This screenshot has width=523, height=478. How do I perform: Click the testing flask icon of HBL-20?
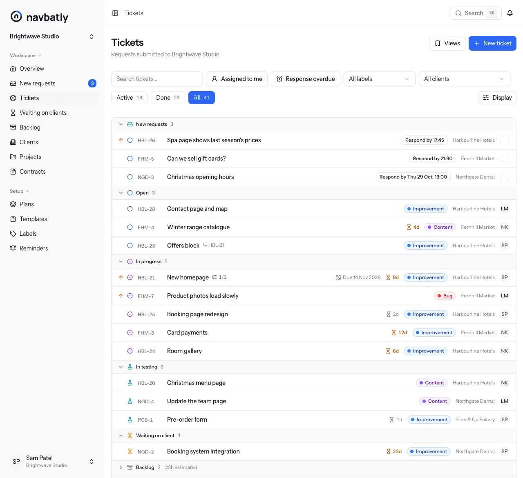[x=130, y=383]
